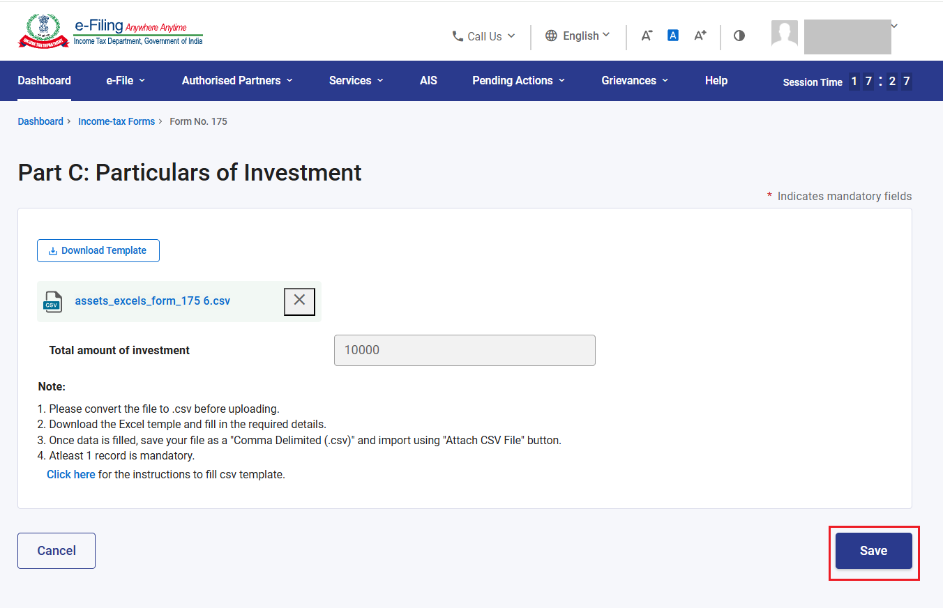The height and width of the screenshot is (608, 943).
Task: Open the Click here instructions link
Action: 70,474
